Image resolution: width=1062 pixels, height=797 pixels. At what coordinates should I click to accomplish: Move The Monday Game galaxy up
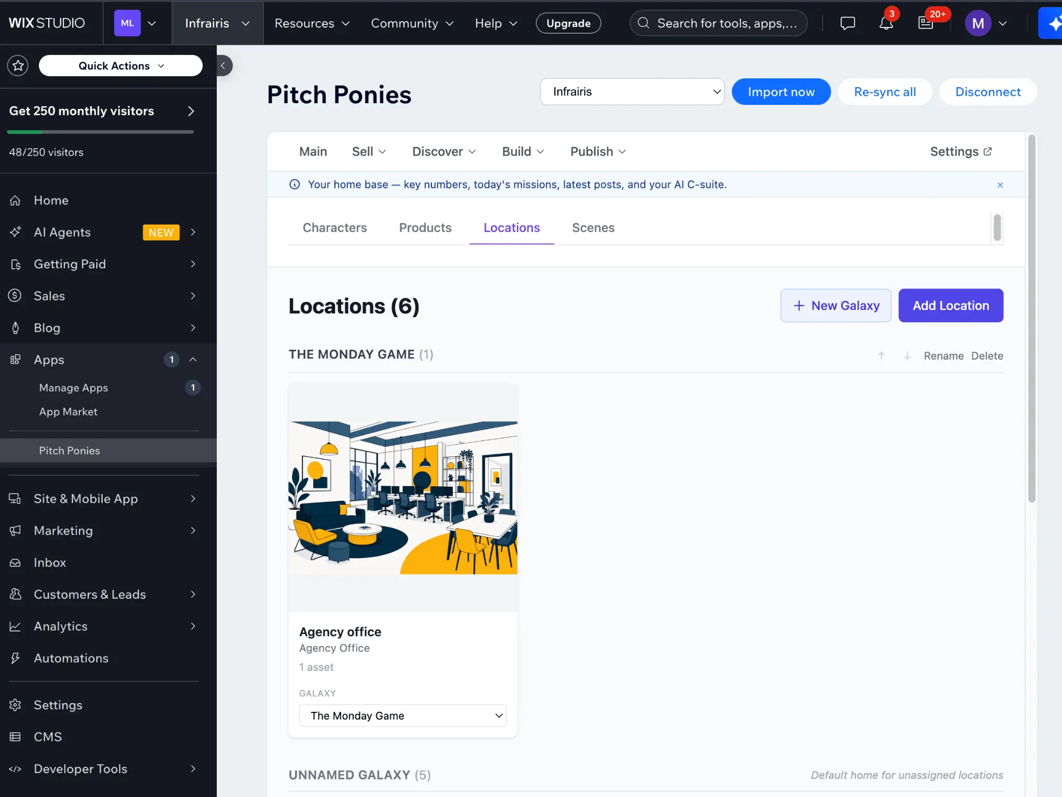coord(881,356)
